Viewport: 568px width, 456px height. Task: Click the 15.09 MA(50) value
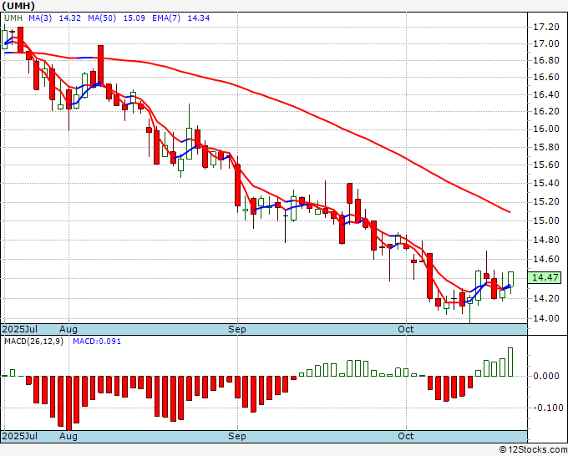point(134,18)
